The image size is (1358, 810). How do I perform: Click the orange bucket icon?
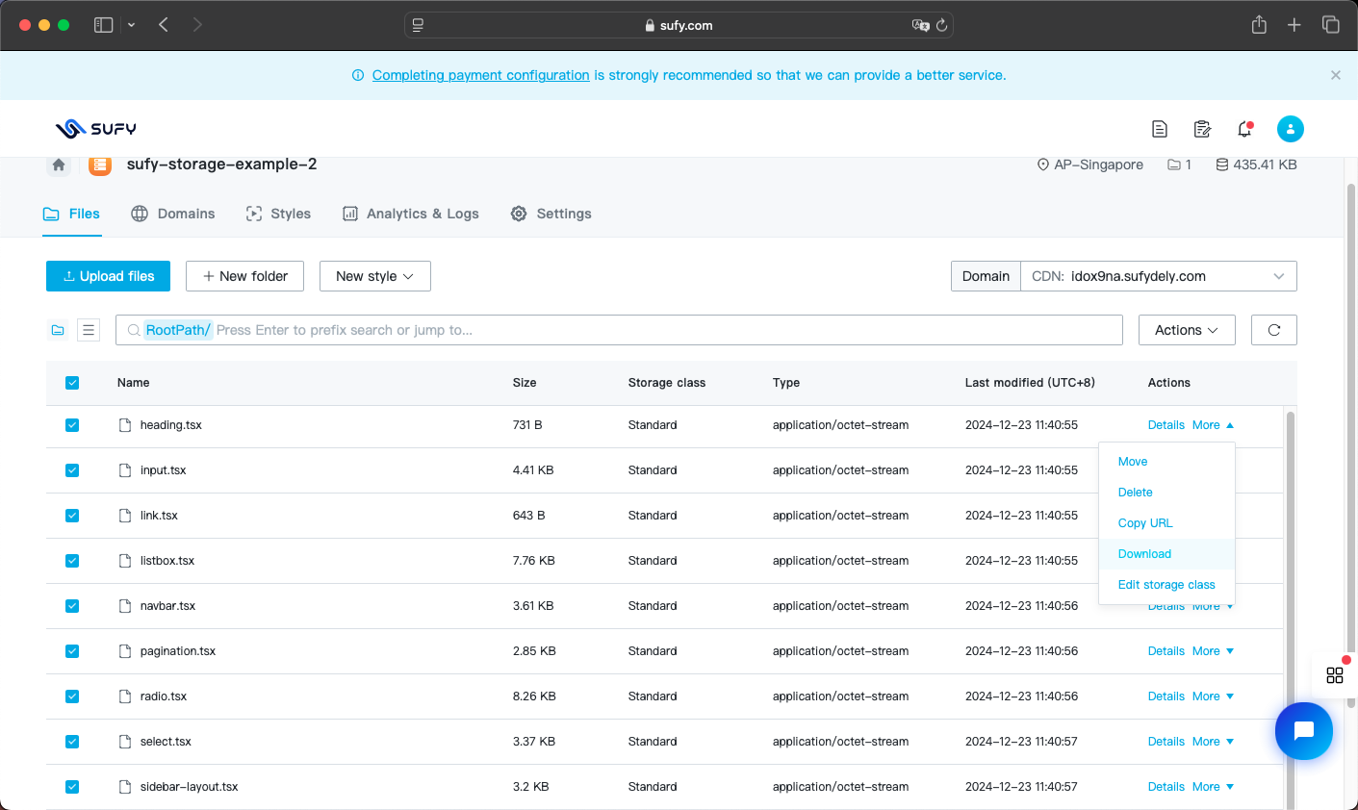coord(100,165)
